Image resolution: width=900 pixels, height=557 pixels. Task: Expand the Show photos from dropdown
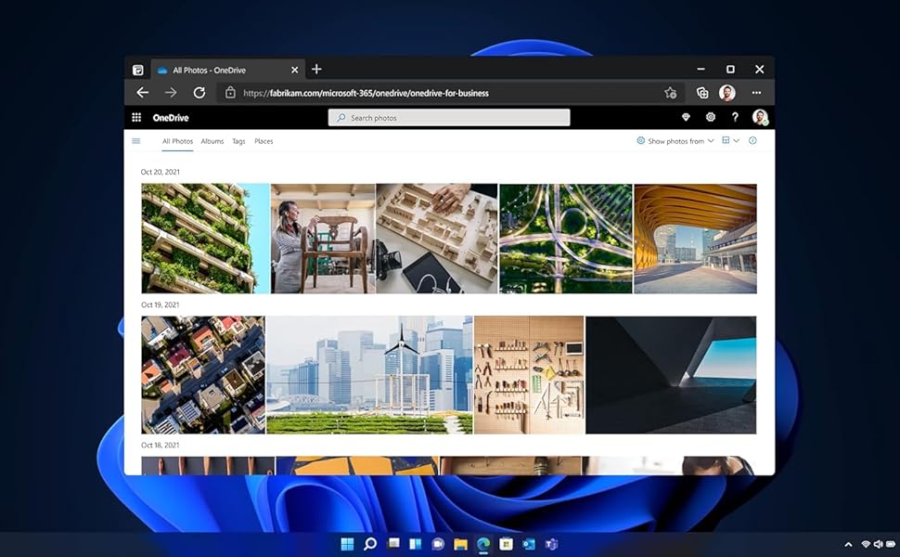[675, 141]
